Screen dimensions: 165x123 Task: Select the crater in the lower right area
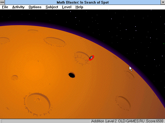pos(123,102)
